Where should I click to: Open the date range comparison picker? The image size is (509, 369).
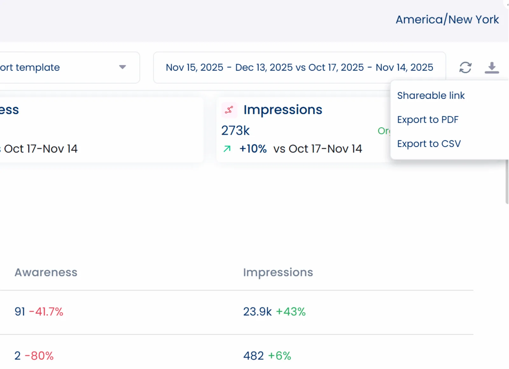[x=299, y=67]
